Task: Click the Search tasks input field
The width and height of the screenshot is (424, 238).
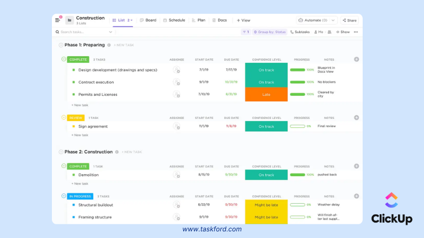Action: (86, 32)
